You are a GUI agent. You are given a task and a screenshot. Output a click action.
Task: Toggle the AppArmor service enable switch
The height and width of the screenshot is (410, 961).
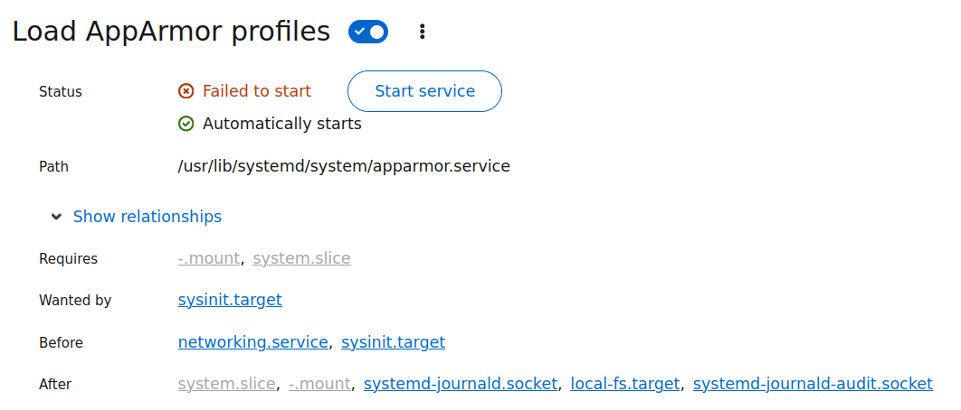click(367, 33)
